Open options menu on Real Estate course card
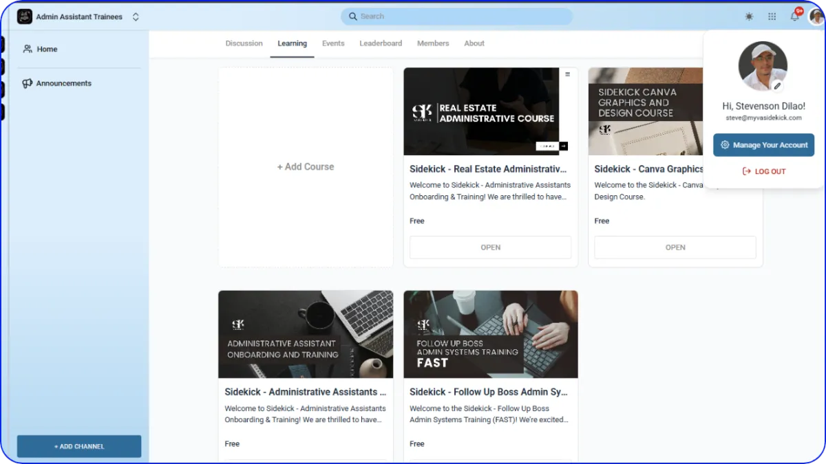 pyautogui.click(x=567, y=74)
